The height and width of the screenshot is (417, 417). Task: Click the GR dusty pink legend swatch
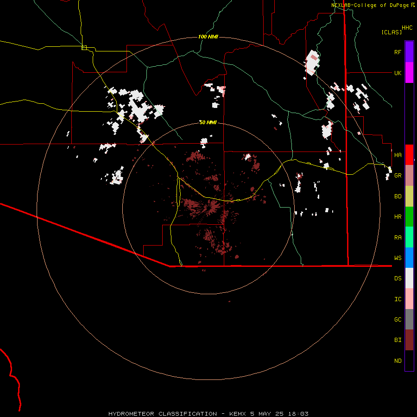409,175
